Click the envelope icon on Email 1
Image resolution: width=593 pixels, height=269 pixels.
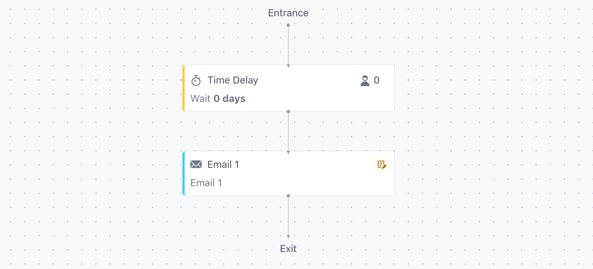click(196, 164)
